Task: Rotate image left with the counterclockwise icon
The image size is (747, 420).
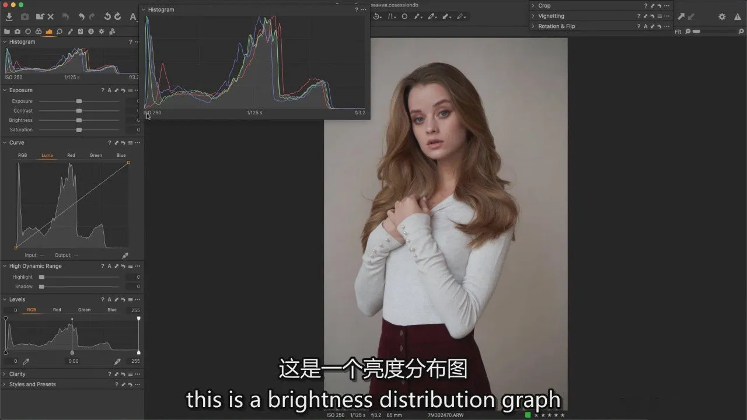Action: tap(107, 17)
